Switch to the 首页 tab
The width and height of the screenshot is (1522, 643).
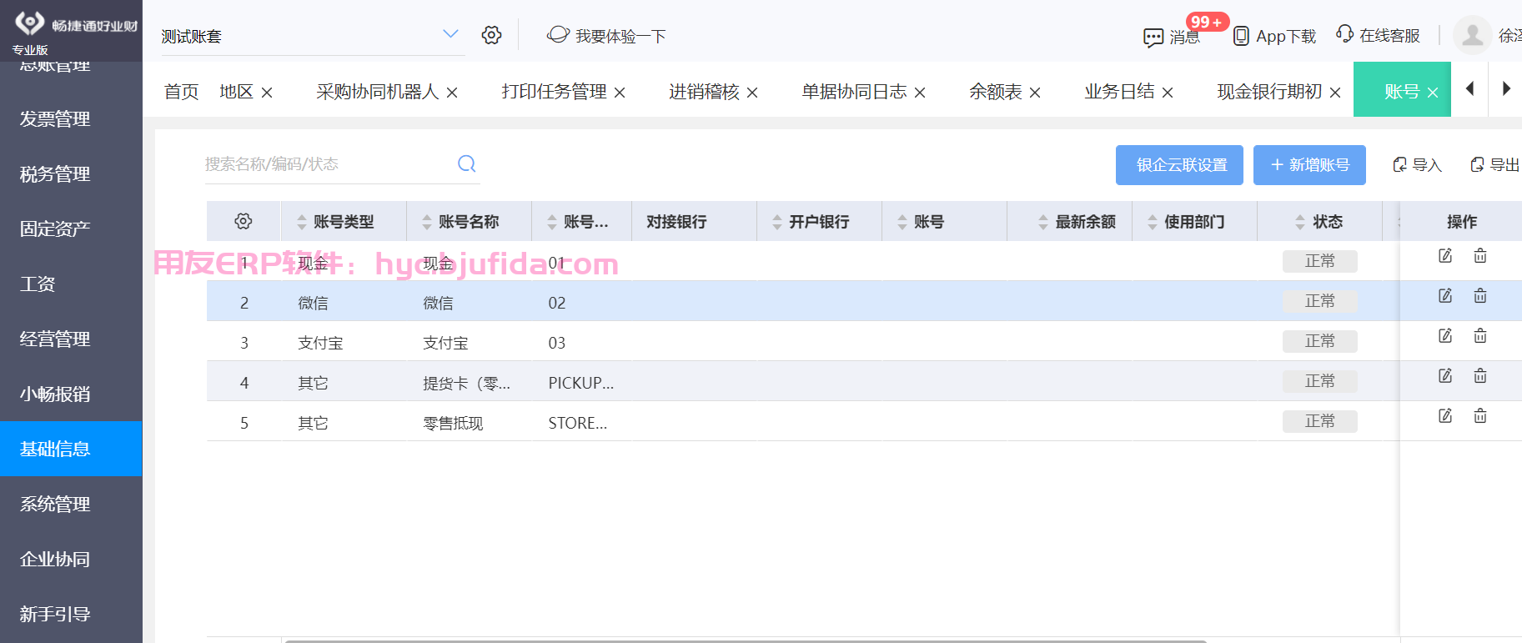coord(181,92)
